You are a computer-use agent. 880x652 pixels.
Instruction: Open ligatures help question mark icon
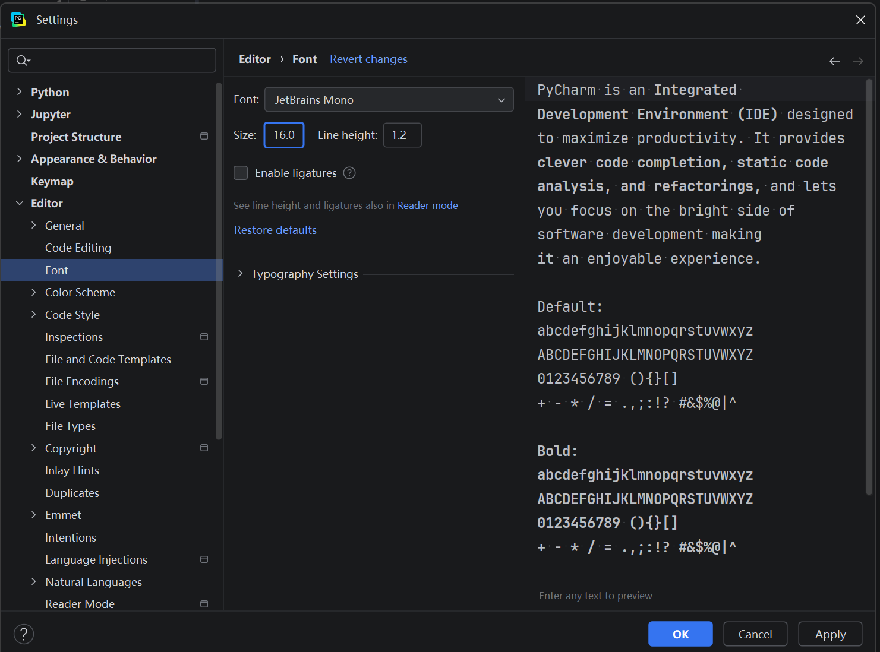pyautogui.click(x=349, y=173)
